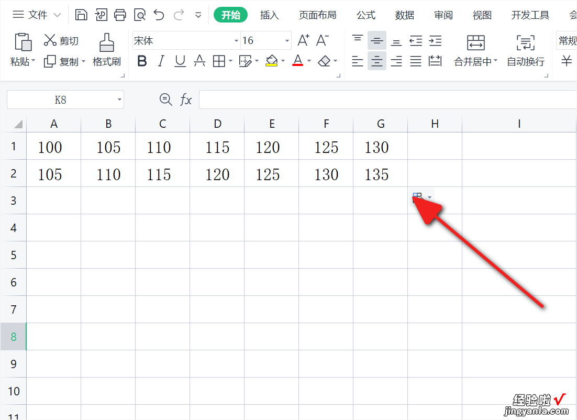Click the fill color yellow bucket
The image size is (577, 420).
[272, 61]
